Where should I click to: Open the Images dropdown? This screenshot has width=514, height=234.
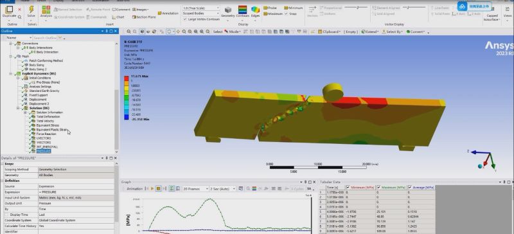(141, 10)
